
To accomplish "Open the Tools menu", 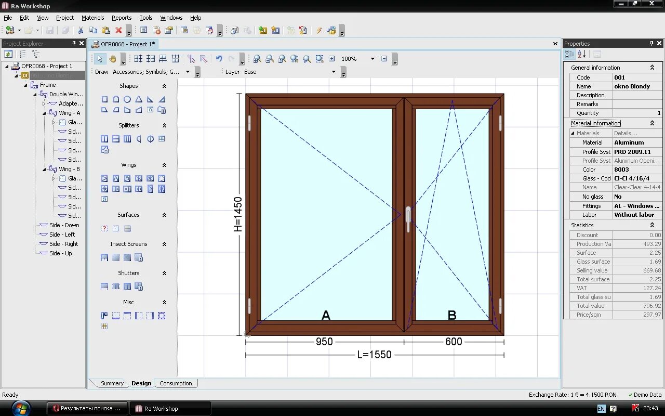I will [146, 18].
